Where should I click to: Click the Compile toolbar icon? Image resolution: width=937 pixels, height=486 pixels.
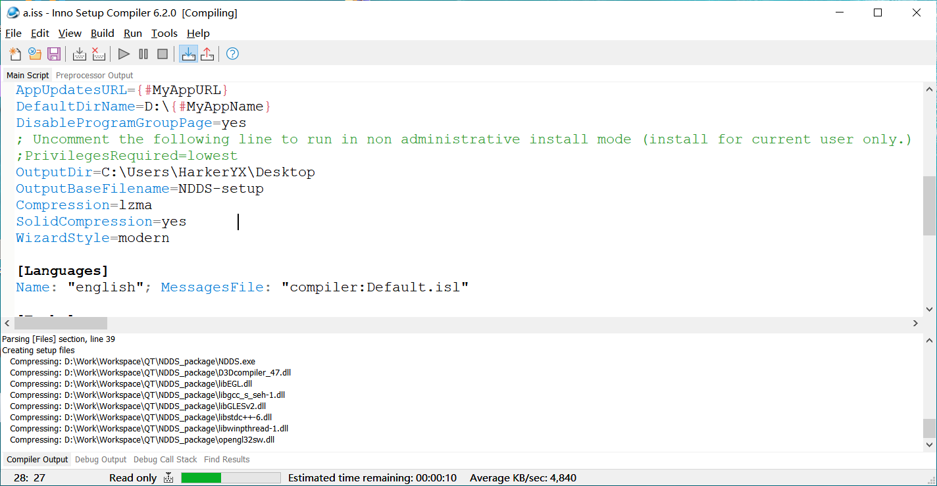pyautogui.click(x=80, y=54)
